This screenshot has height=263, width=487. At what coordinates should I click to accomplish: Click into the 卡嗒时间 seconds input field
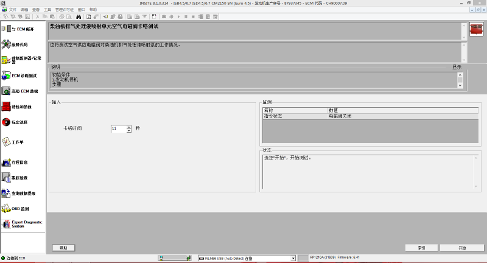[x=119, y=128]
